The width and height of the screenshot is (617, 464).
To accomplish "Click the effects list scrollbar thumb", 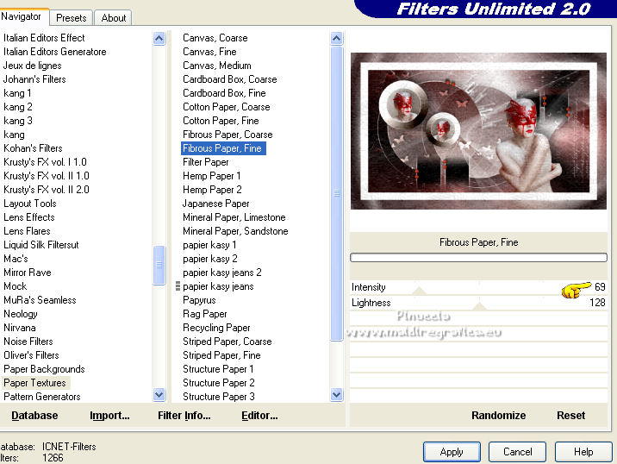I will [336, 193].
